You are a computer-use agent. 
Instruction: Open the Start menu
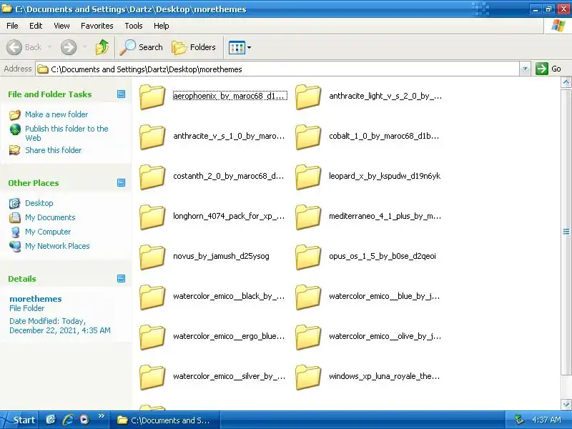(x=19, y=420)
